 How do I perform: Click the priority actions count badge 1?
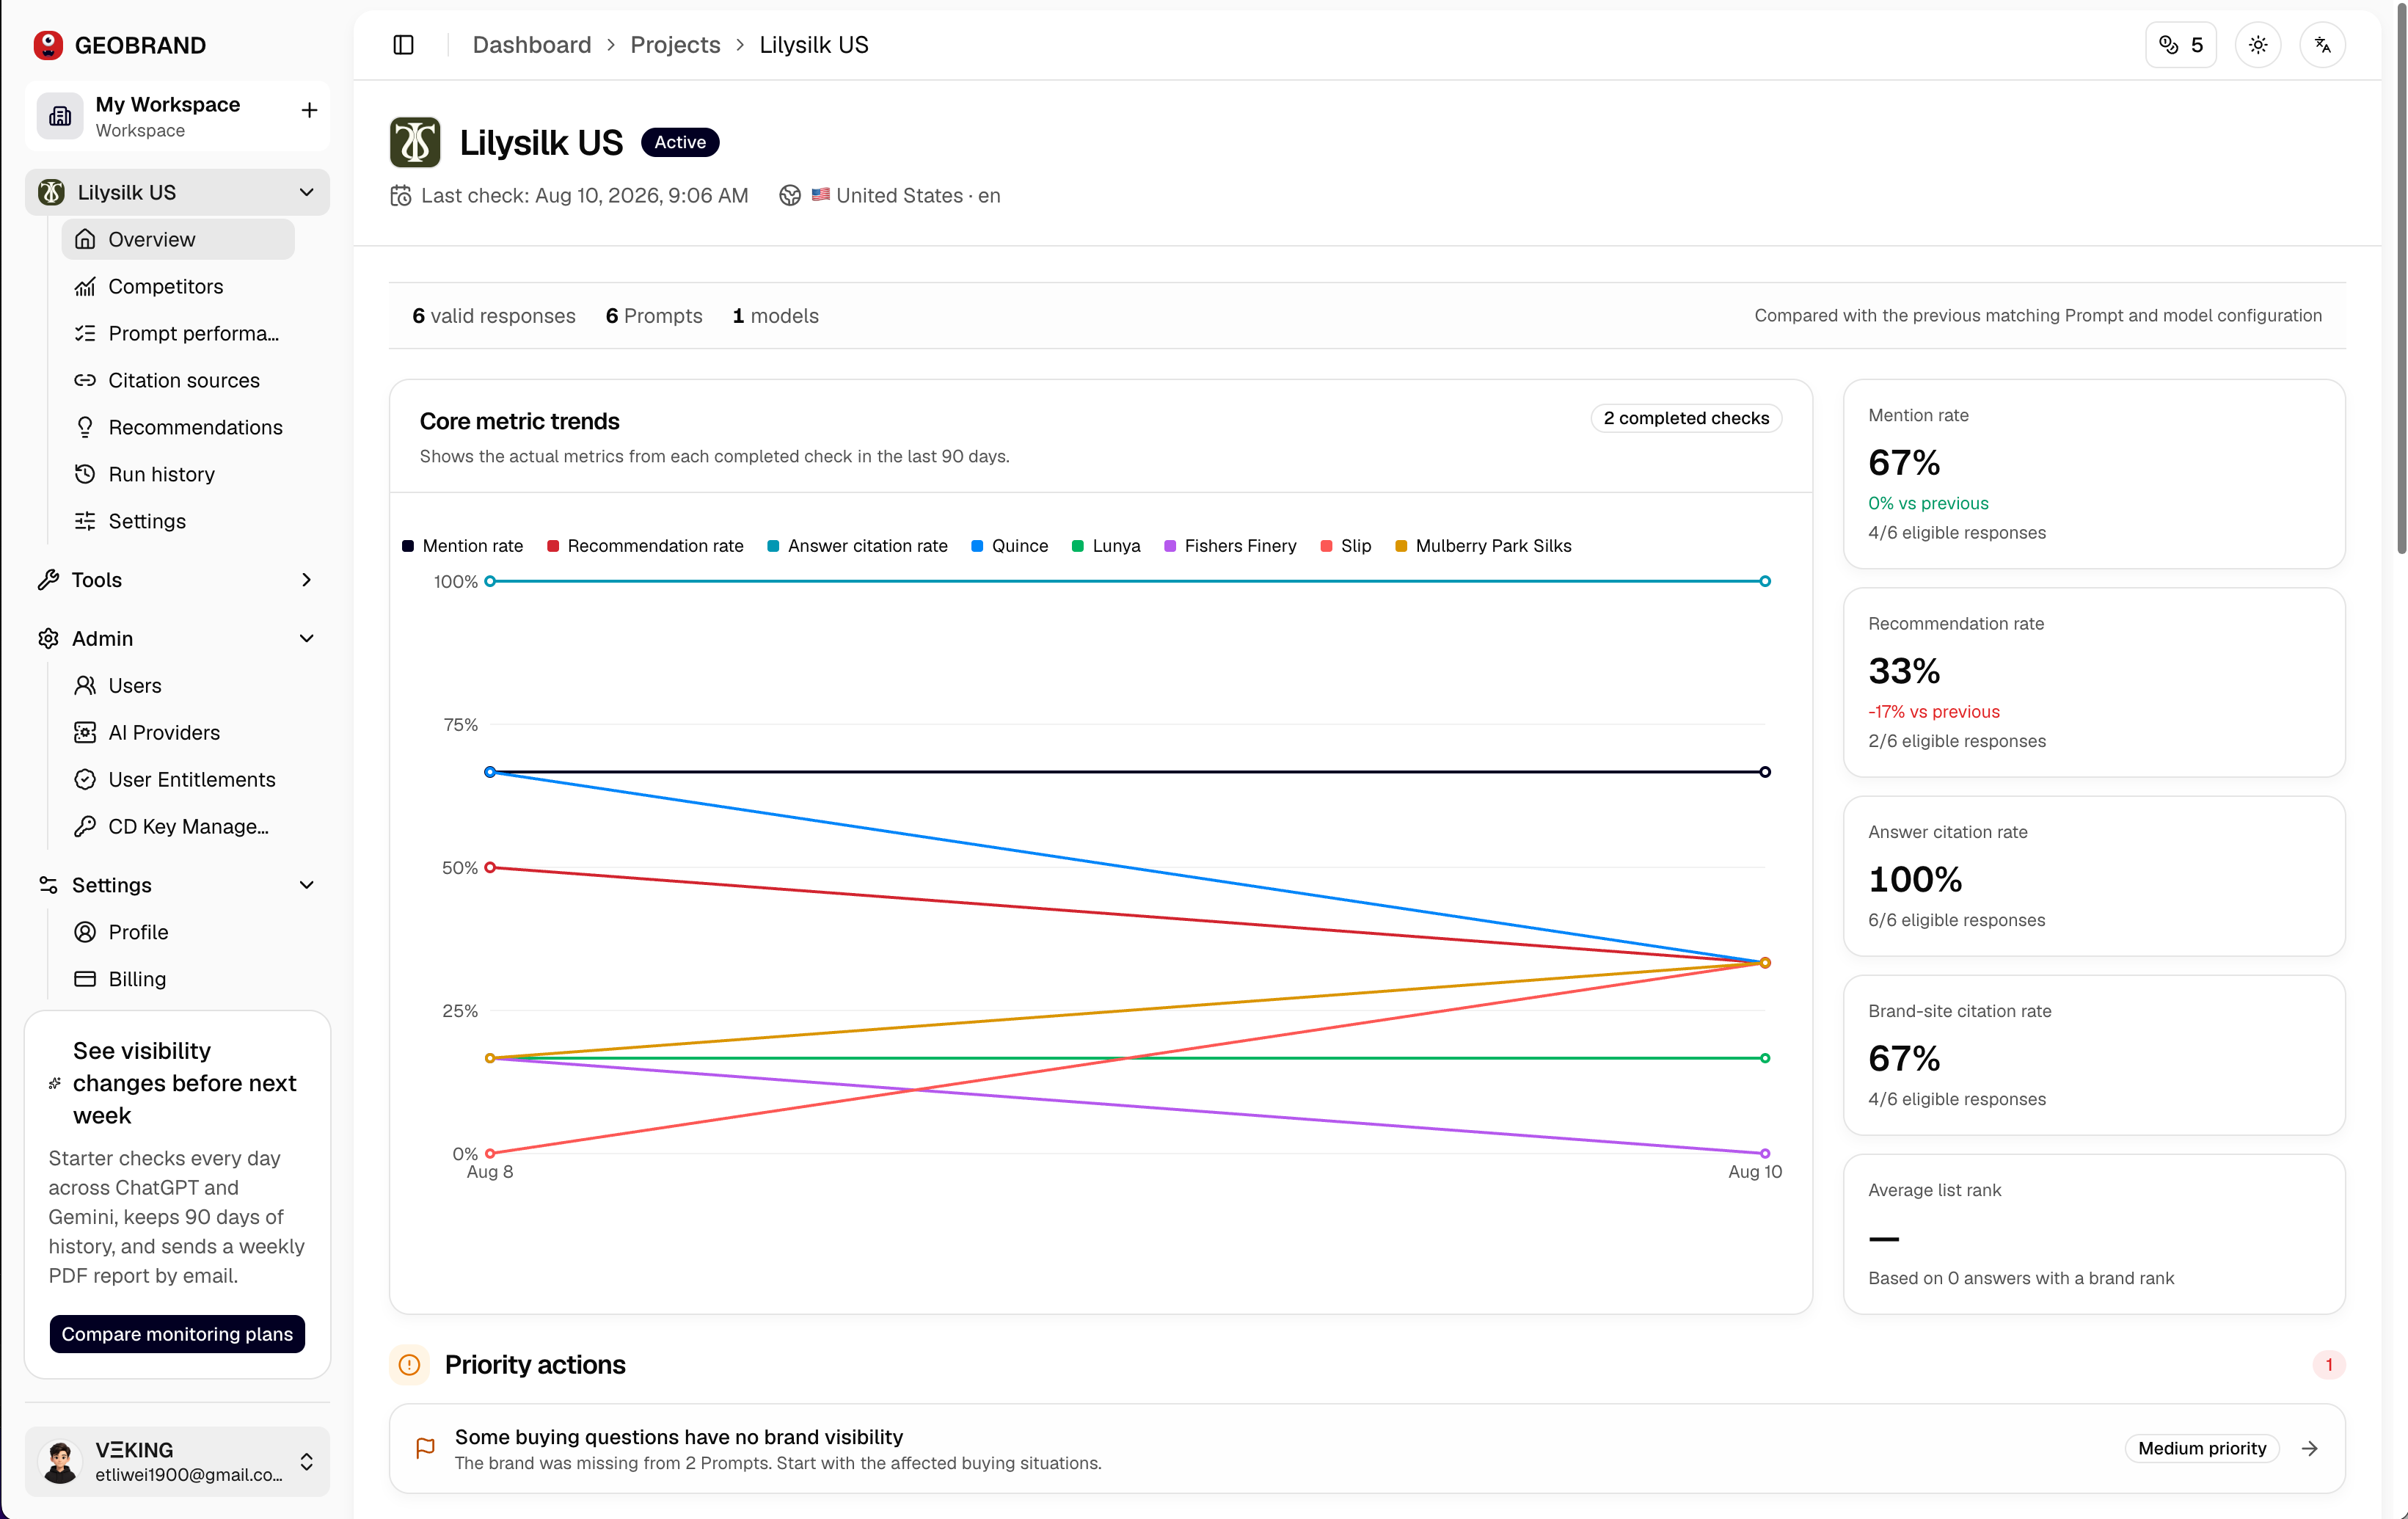pyautogui.click(x=2328, y=1365)
